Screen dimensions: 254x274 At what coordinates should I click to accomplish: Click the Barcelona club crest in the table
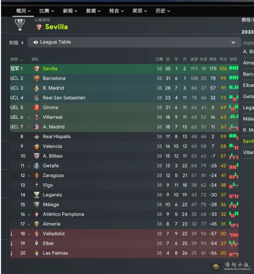[x=36, y=79]
